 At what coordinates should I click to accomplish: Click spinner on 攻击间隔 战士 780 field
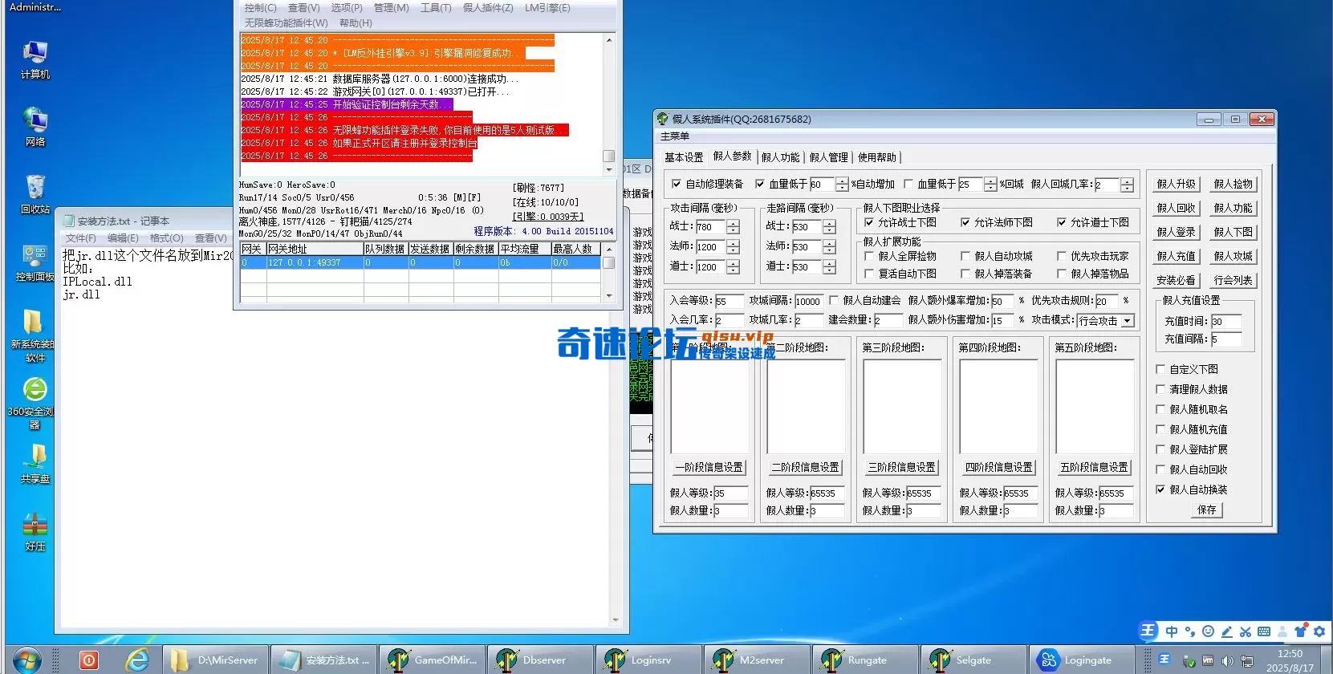tap(733, 227)
